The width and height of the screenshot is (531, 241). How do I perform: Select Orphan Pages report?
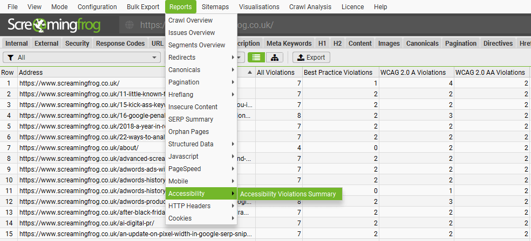(x=201, y=132)
